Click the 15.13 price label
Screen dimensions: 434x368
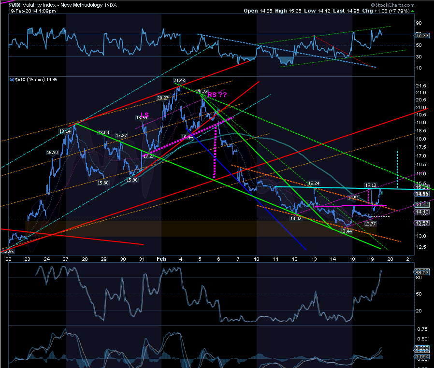point(371,185)
